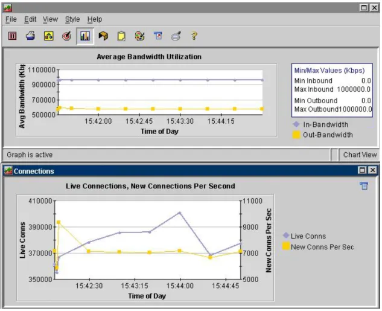Click the 'Min/Max Values (Kbps)' heading
382x311 pixels.
tap(329, 71)
